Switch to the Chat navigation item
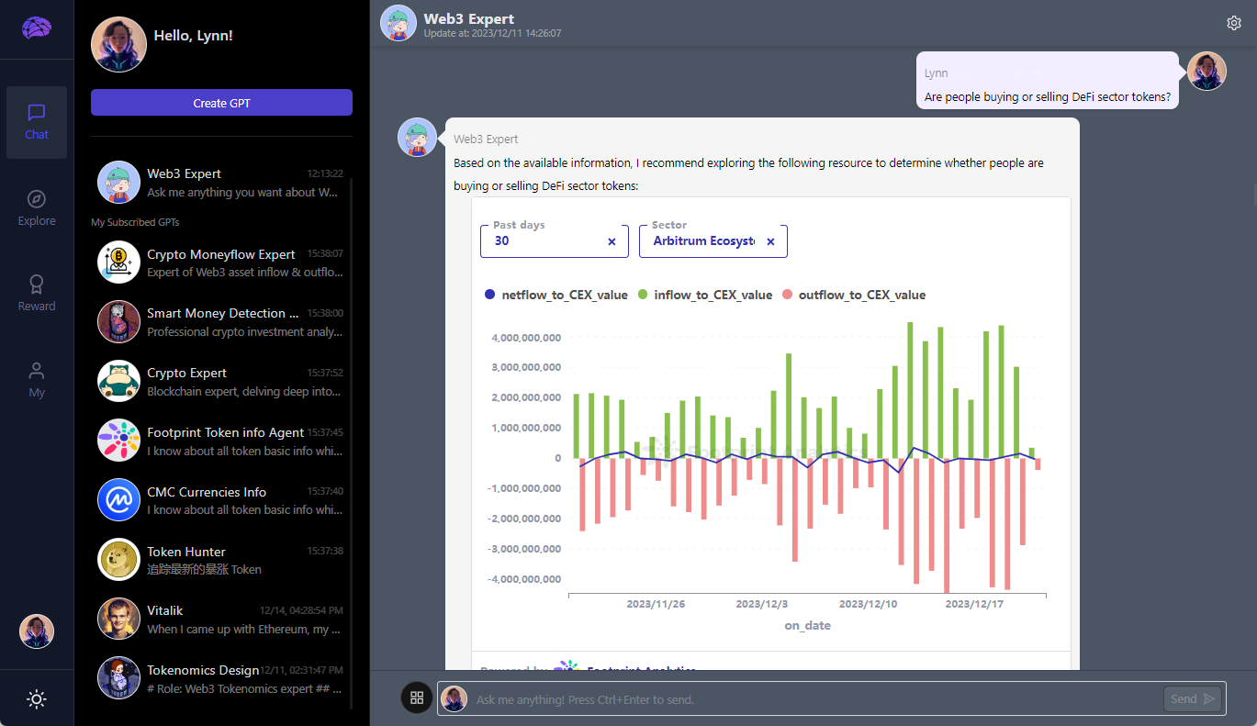Image resolution: width=1257 pixels, height=726 pixels. coord(36,122)
